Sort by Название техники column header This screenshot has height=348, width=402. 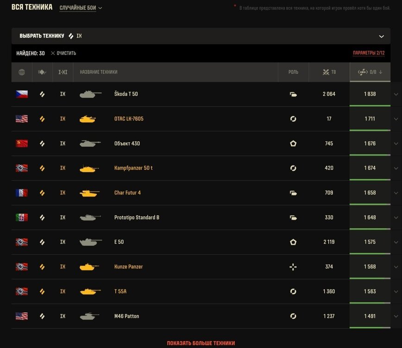99,72
